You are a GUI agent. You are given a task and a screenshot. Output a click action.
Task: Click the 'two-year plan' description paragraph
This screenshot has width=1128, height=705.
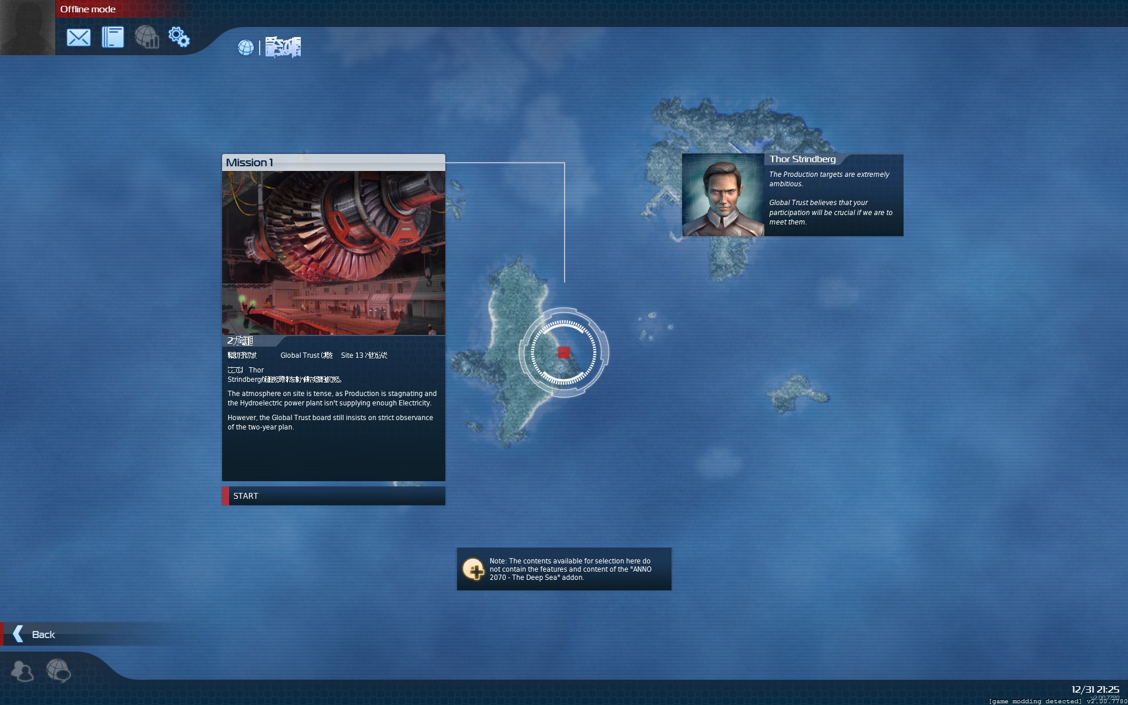click(330, 422)
